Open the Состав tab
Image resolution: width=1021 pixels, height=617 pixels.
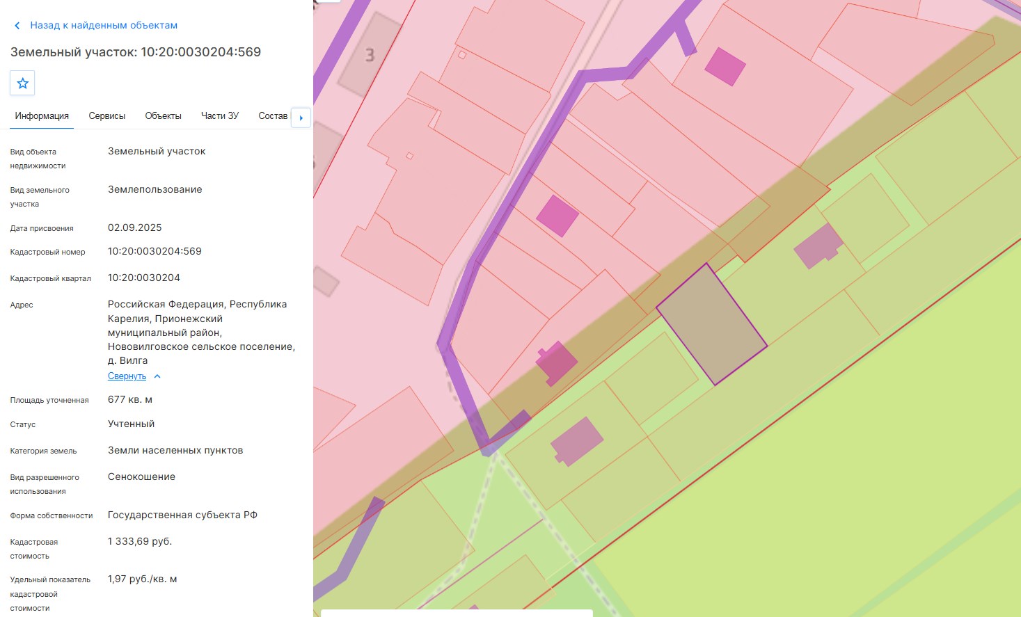273,116
